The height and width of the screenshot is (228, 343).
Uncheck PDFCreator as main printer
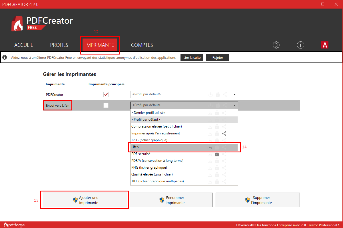(x=106, y=94)
